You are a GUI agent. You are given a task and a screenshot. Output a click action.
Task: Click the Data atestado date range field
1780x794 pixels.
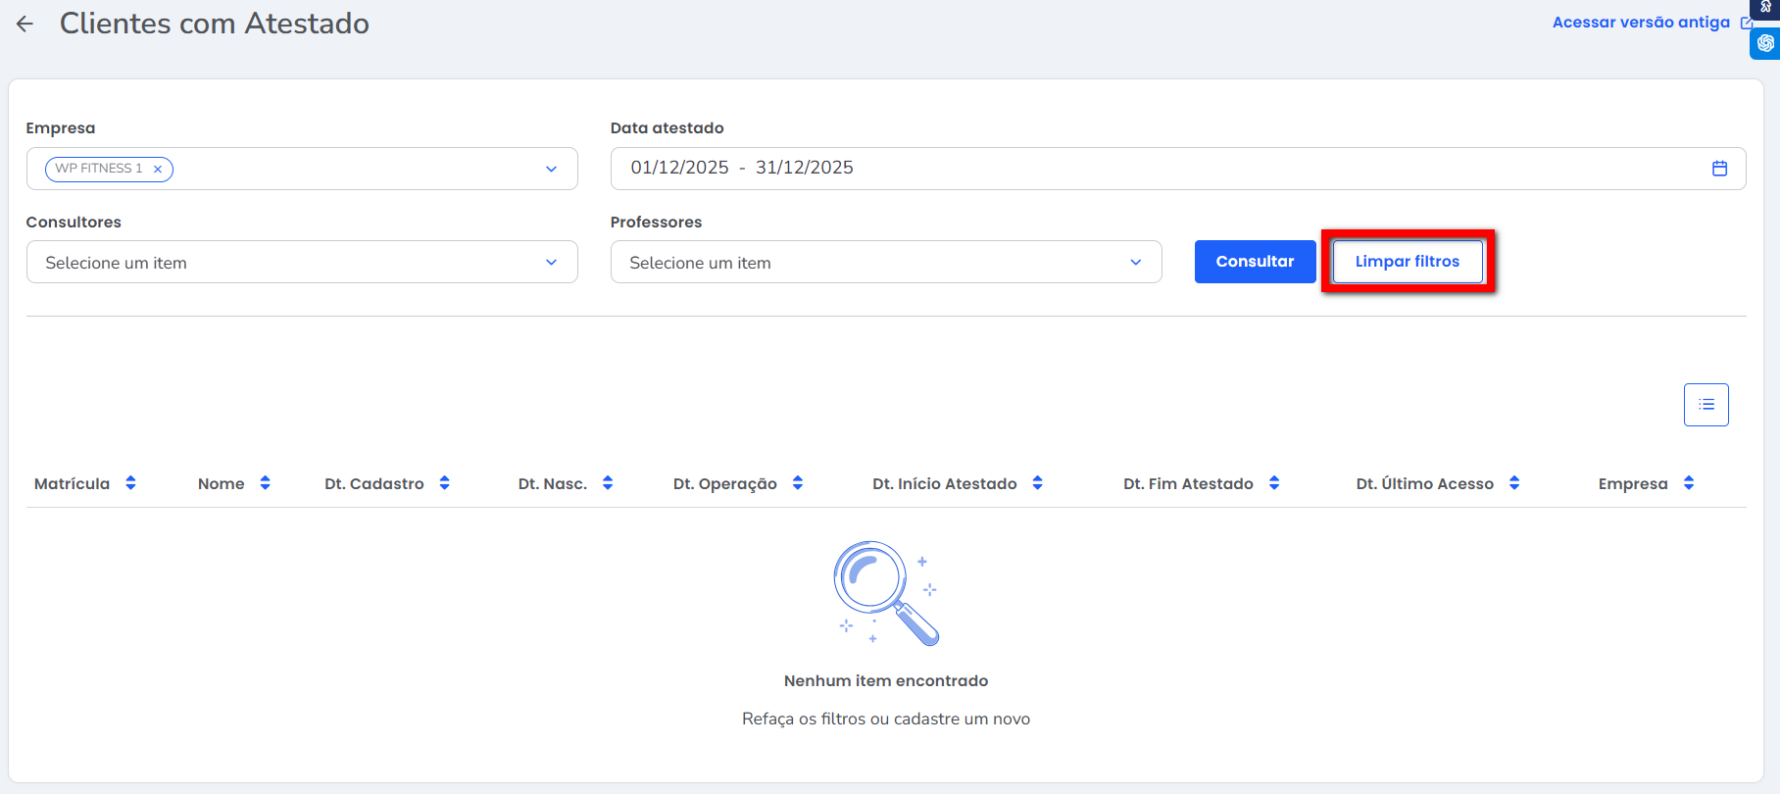click(x=1157, y=169)
